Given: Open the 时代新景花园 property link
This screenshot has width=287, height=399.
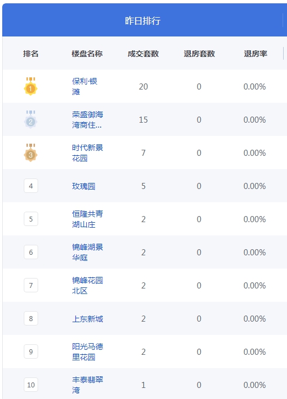Looking at the screenshot, I should (x=87, y=153).
